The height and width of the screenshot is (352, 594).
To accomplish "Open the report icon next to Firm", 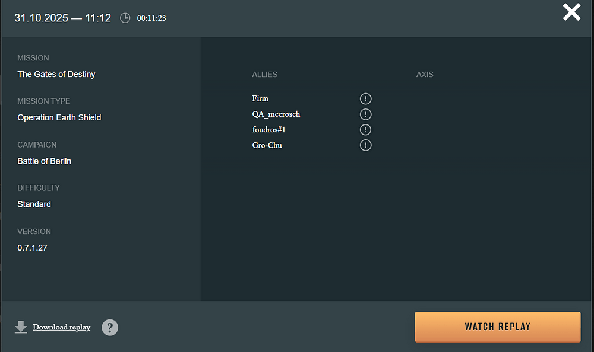I will tap(366, 98).
